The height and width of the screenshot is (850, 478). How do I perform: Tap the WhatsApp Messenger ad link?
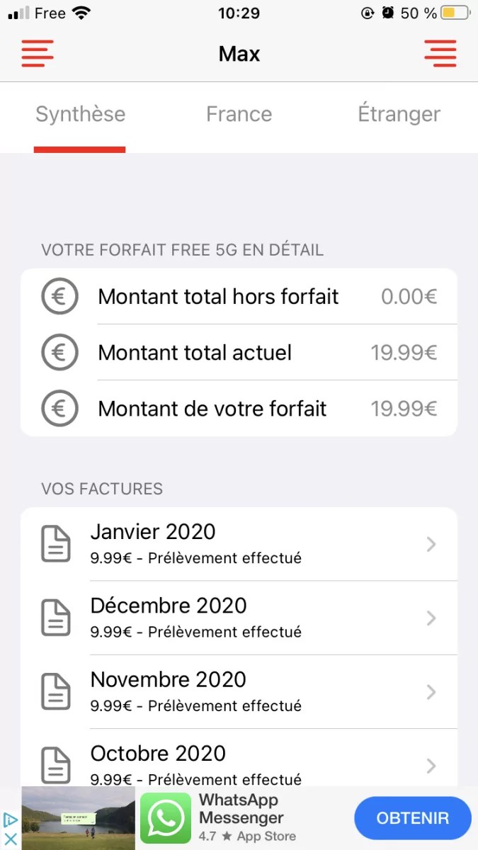tap(241, 809)
